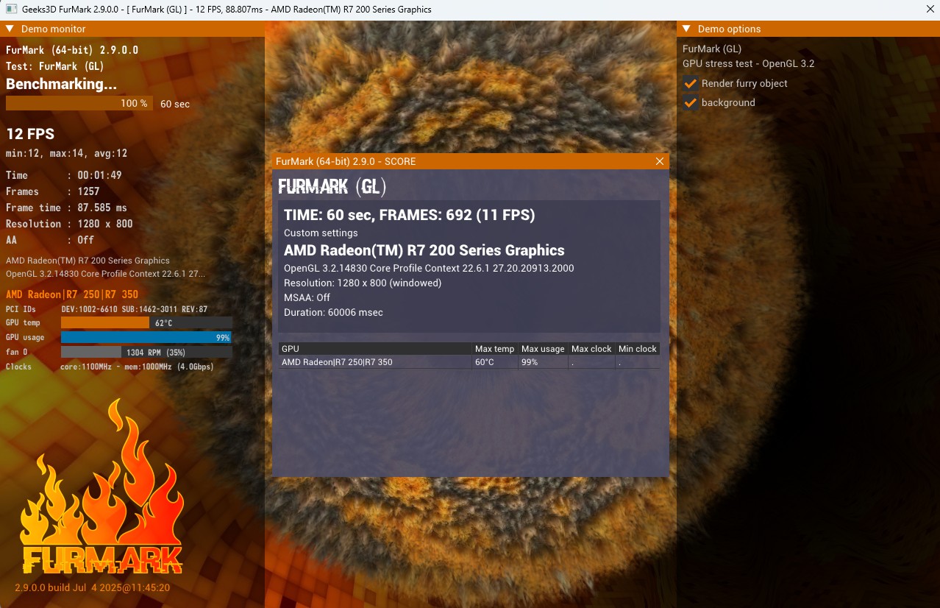940x608 pixels.
Task: Click the fan 0 1304 RPM bar
Action: click(146, 352)
